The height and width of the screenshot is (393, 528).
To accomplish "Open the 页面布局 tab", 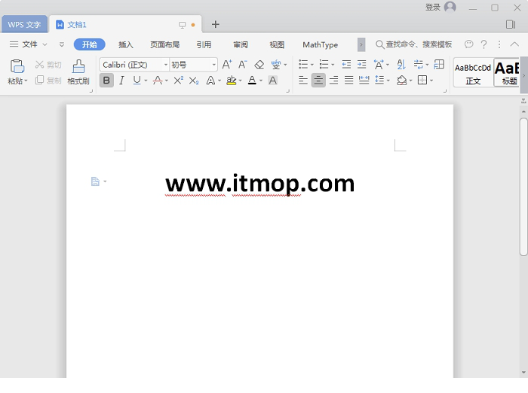I will pos(164,44).
